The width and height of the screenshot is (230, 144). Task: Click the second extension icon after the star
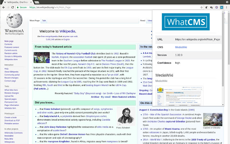[211, 7]
